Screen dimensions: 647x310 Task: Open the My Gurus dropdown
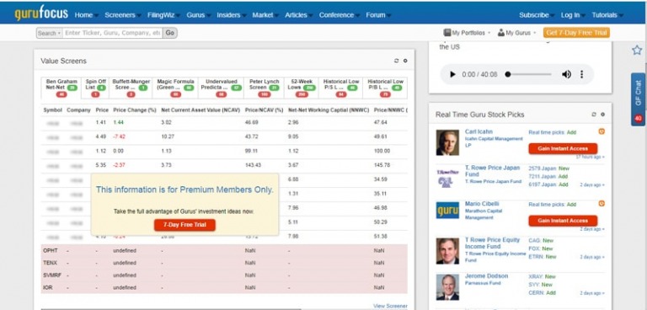516,33
